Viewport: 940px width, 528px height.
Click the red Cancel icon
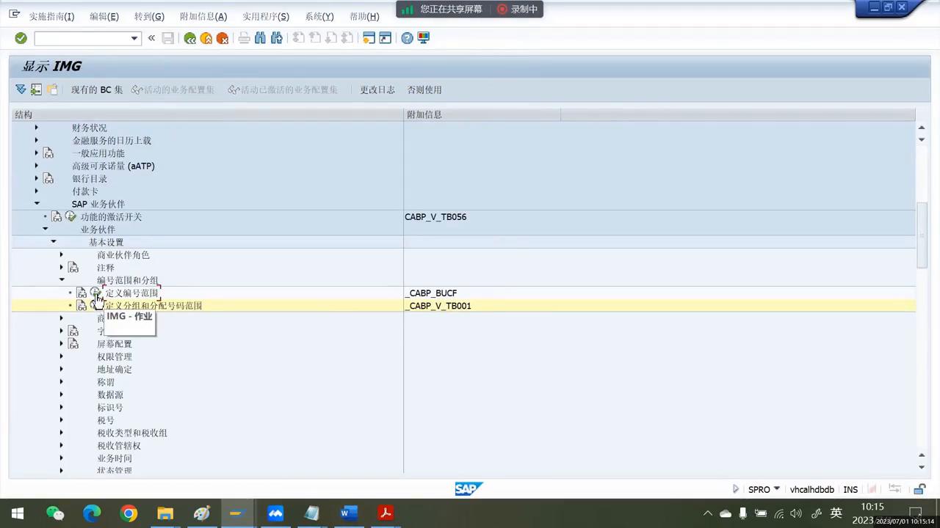tap(223, 38)
